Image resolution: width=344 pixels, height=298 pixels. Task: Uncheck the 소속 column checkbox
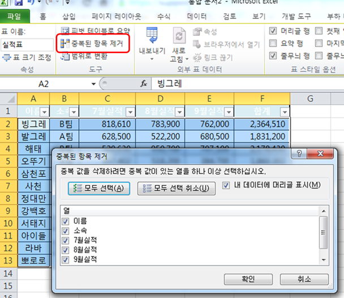click(66, 231)
